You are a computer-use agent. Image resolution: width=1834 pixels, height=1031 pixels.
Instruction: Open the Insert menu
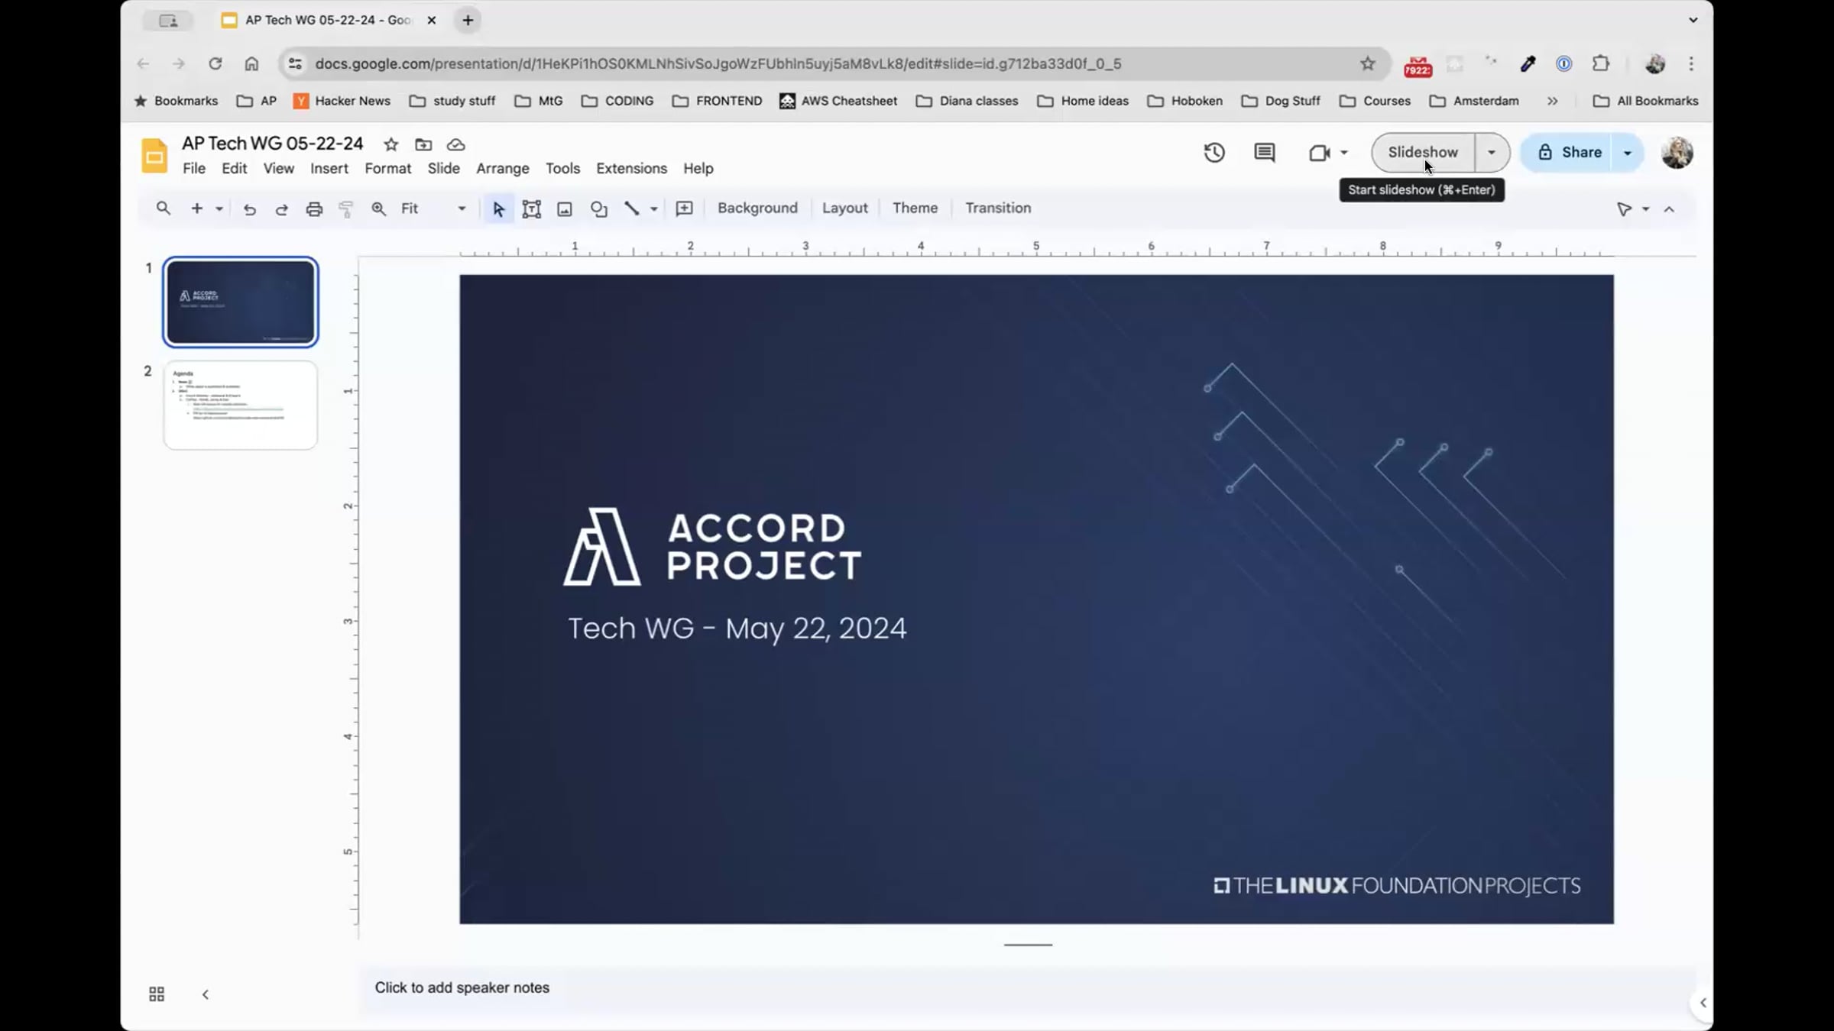[x=329, y=168]
